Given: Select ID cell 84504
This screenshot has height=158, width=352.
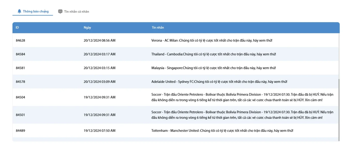Looking at the screenshot, I should click(x=20, y=97).
